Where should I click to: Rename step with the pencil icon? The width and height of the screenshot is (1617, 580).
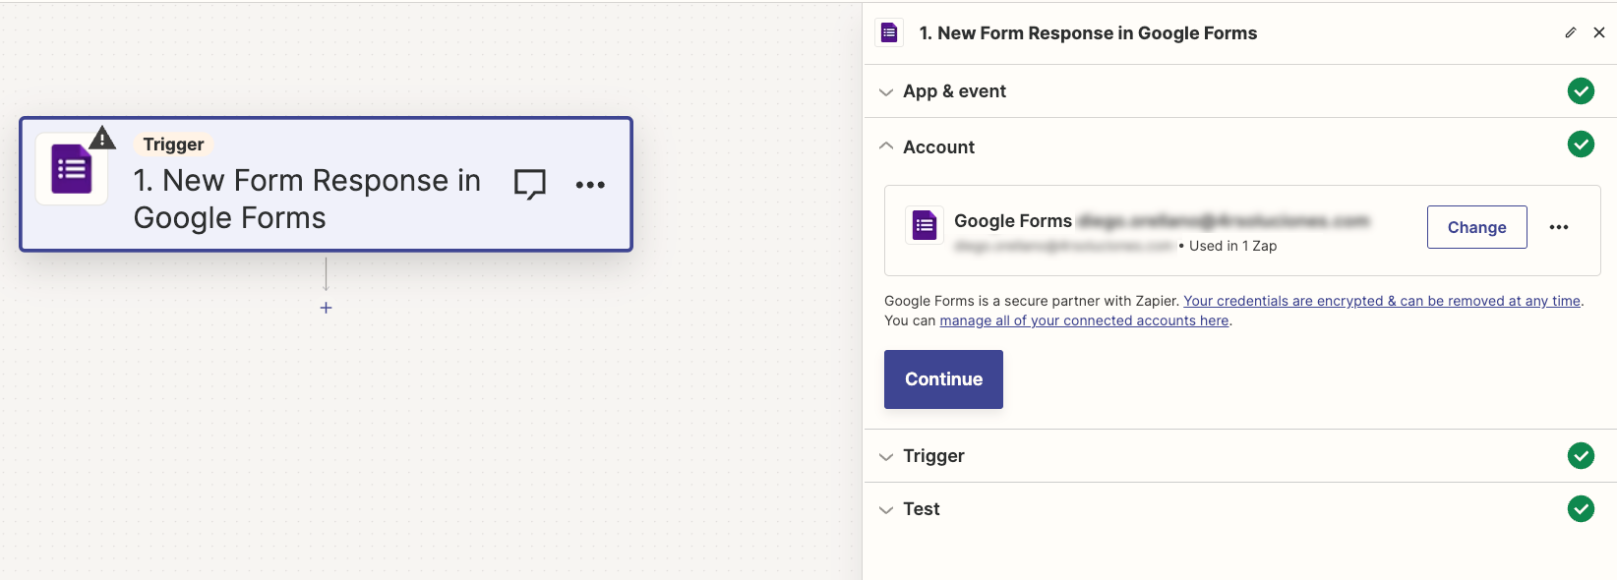point(1571,32)
